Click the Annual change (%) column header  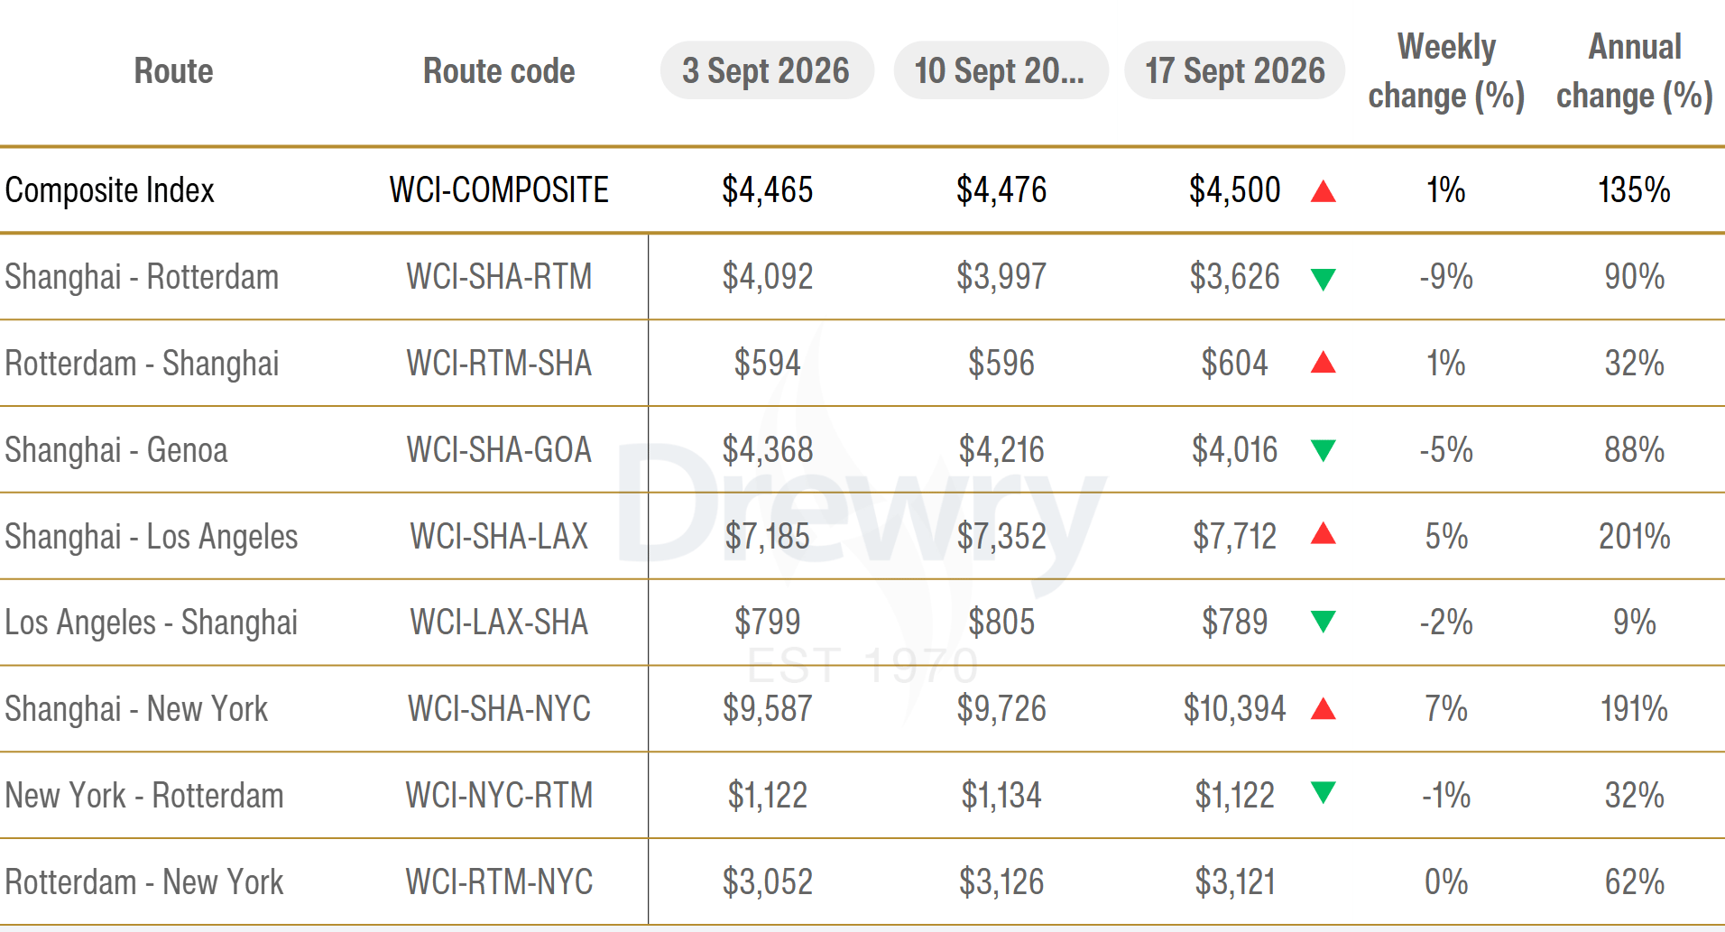[1634, 71]
